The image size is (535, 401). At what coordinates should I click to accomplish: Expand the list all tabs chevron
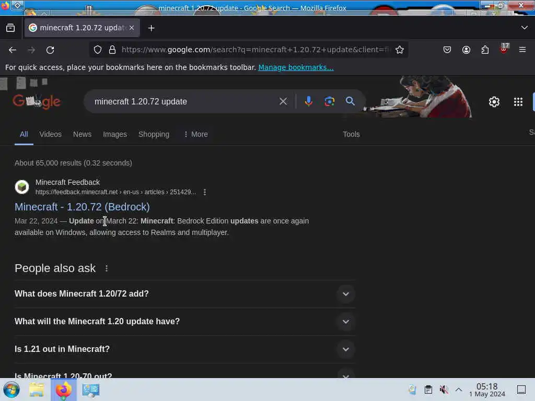pos(525,28)
